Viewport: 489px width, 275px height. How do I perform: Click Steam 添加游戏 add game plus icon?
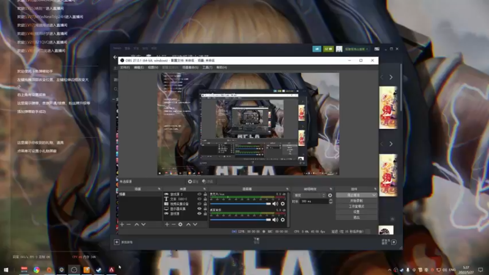click(116, 242)
